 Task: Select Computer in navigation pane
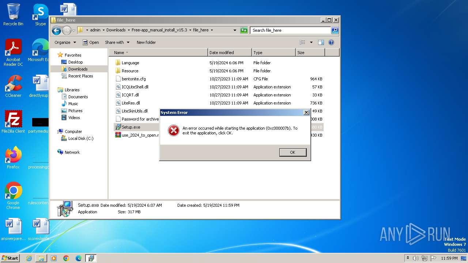(73, 131)
